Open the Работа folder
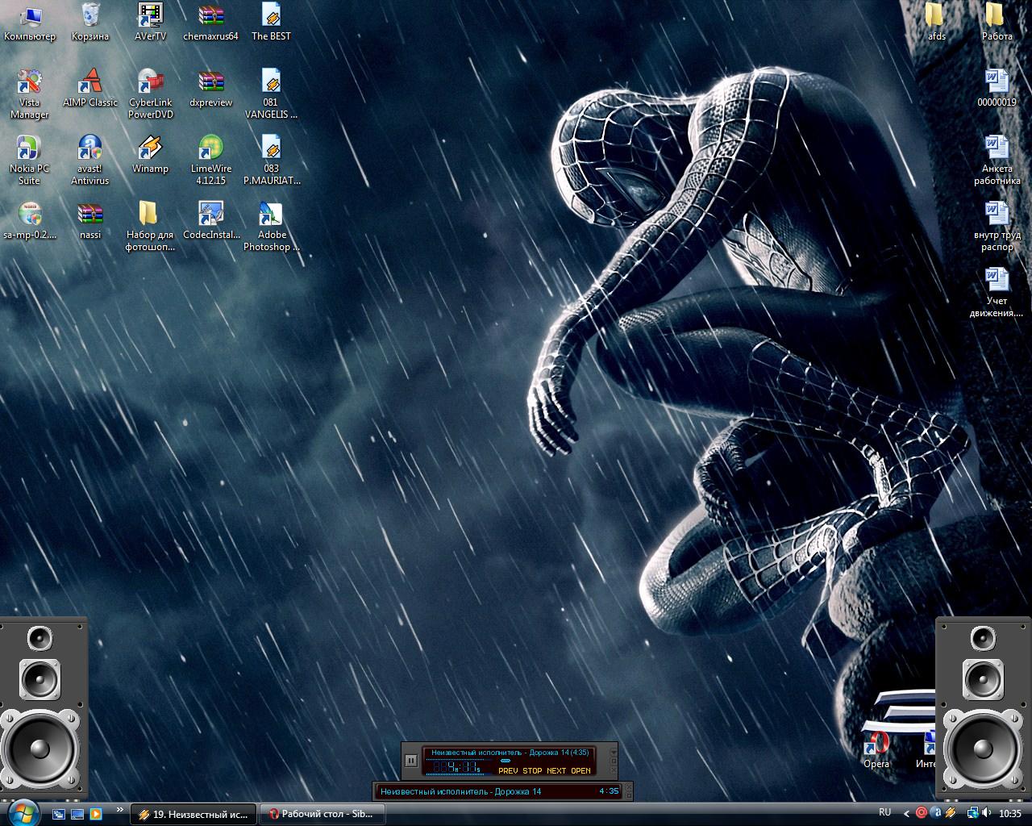 997,22
